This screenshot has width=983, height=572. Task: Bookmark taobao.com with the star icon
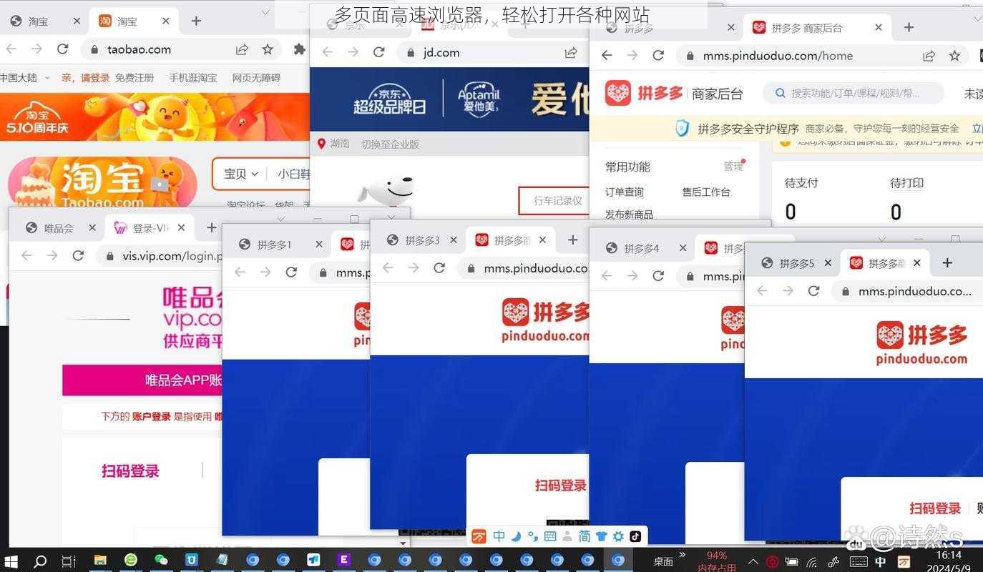(268, 49)
